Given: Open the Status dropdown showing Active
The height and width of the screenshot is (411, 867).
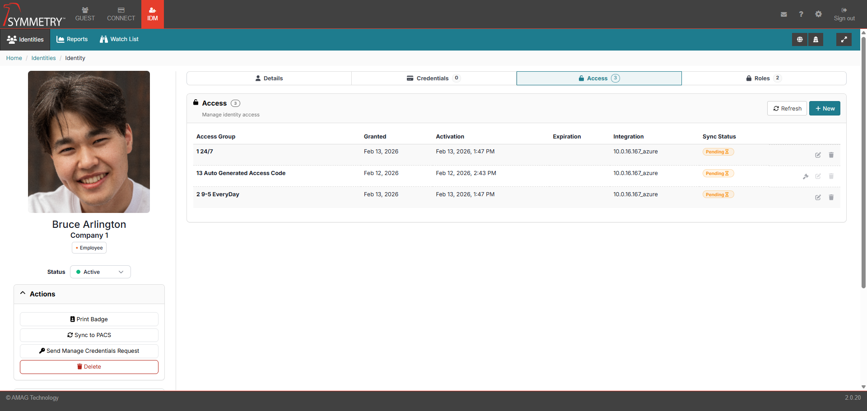Looking at the screenshot, I should click(100, 272).
